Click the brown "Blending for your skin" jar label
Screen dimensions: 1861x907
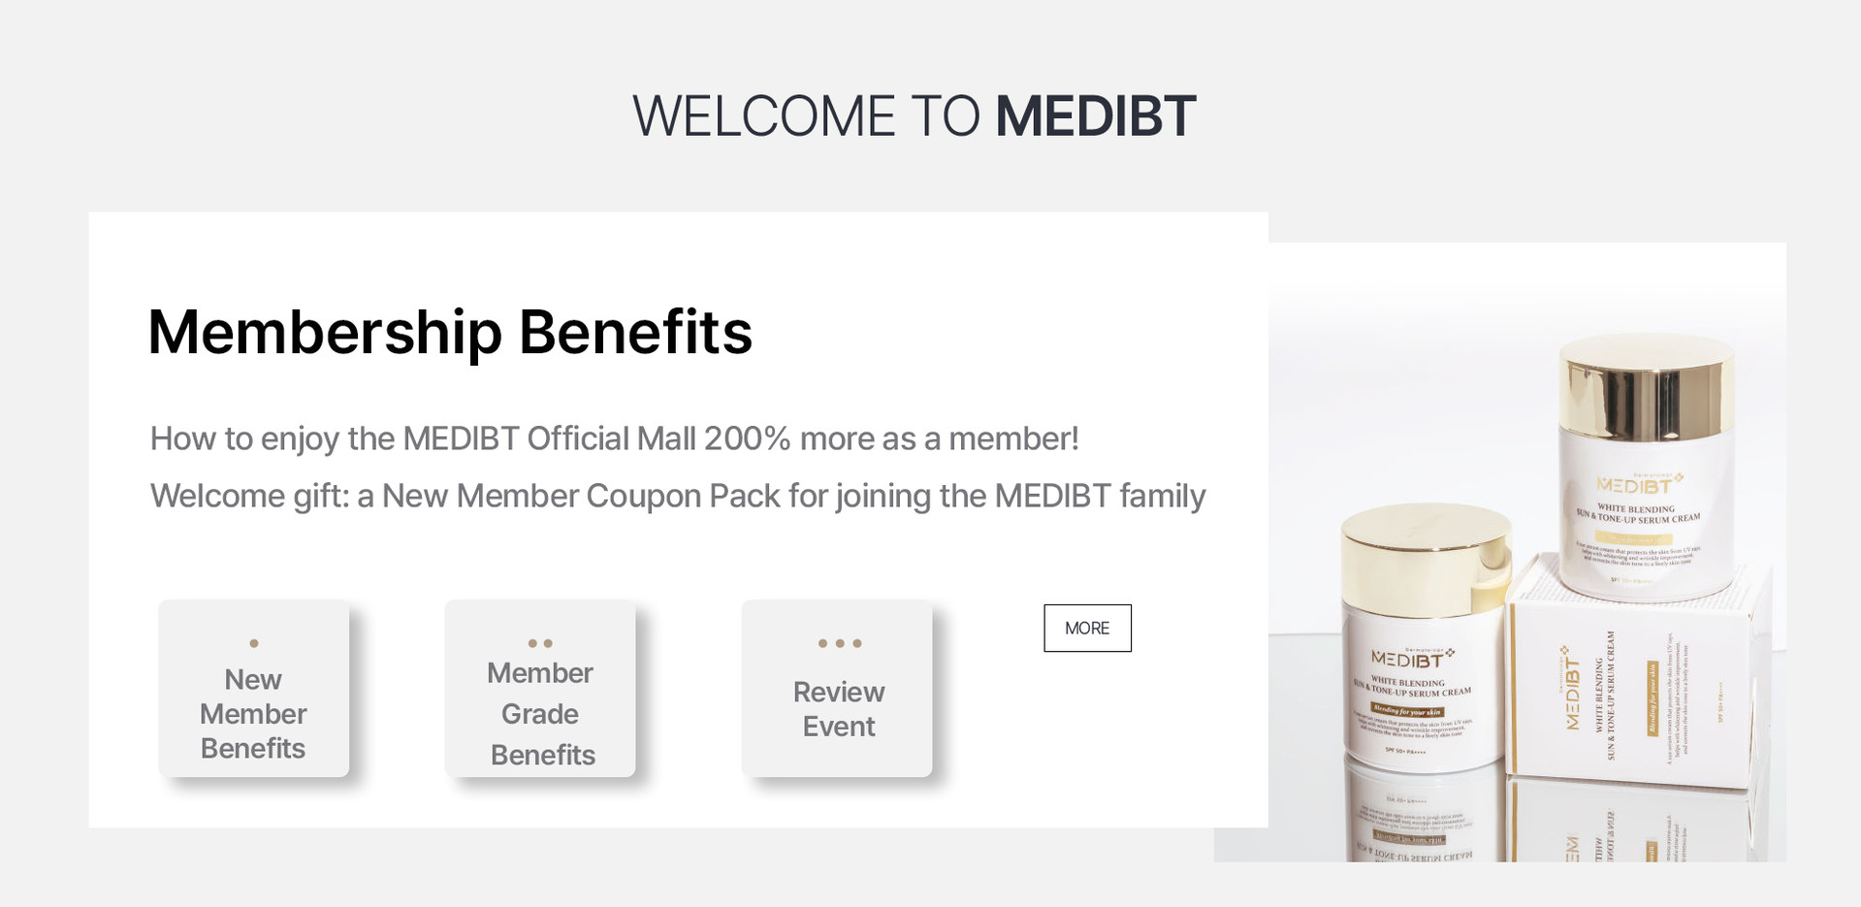1407,711
